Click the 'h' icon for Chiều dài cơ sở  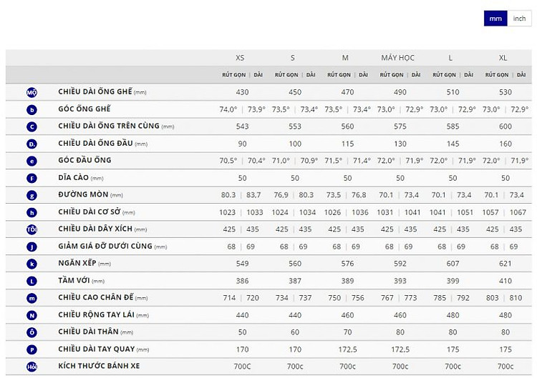pyautogui.click(x=32, y=213)
